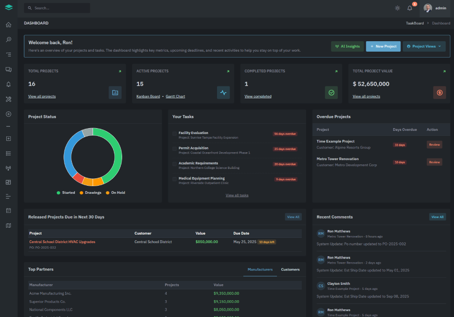454x317 pixels.
Task: Check the Permit Acquisition task checkbox
Action: [174, 149]
